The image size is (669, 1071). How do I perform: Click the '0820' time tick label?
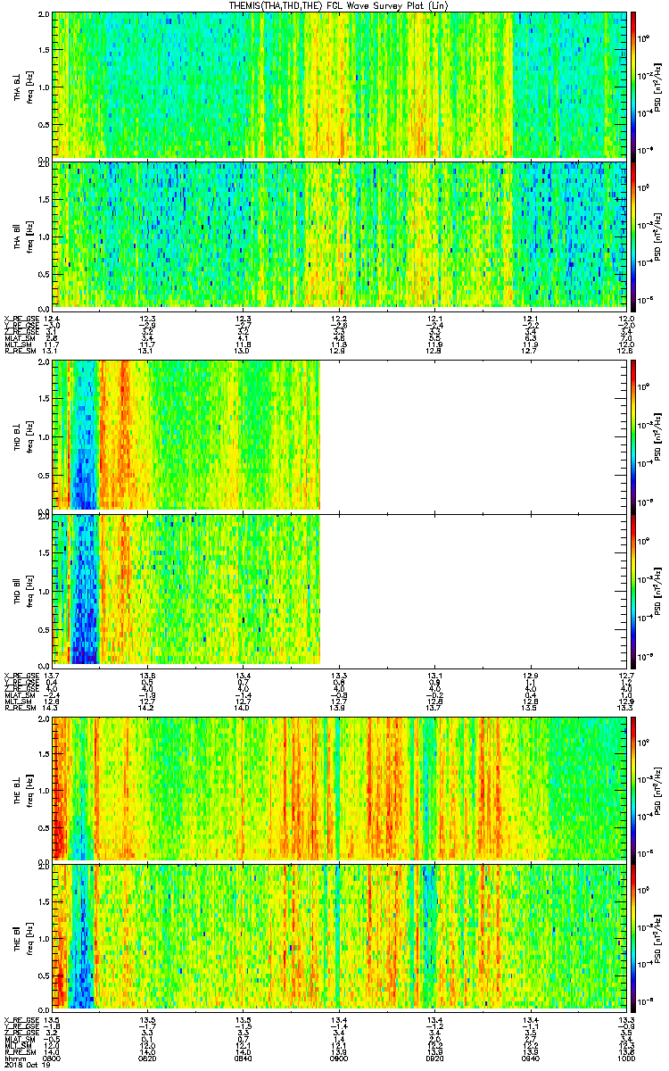(x=148, y=1059)
